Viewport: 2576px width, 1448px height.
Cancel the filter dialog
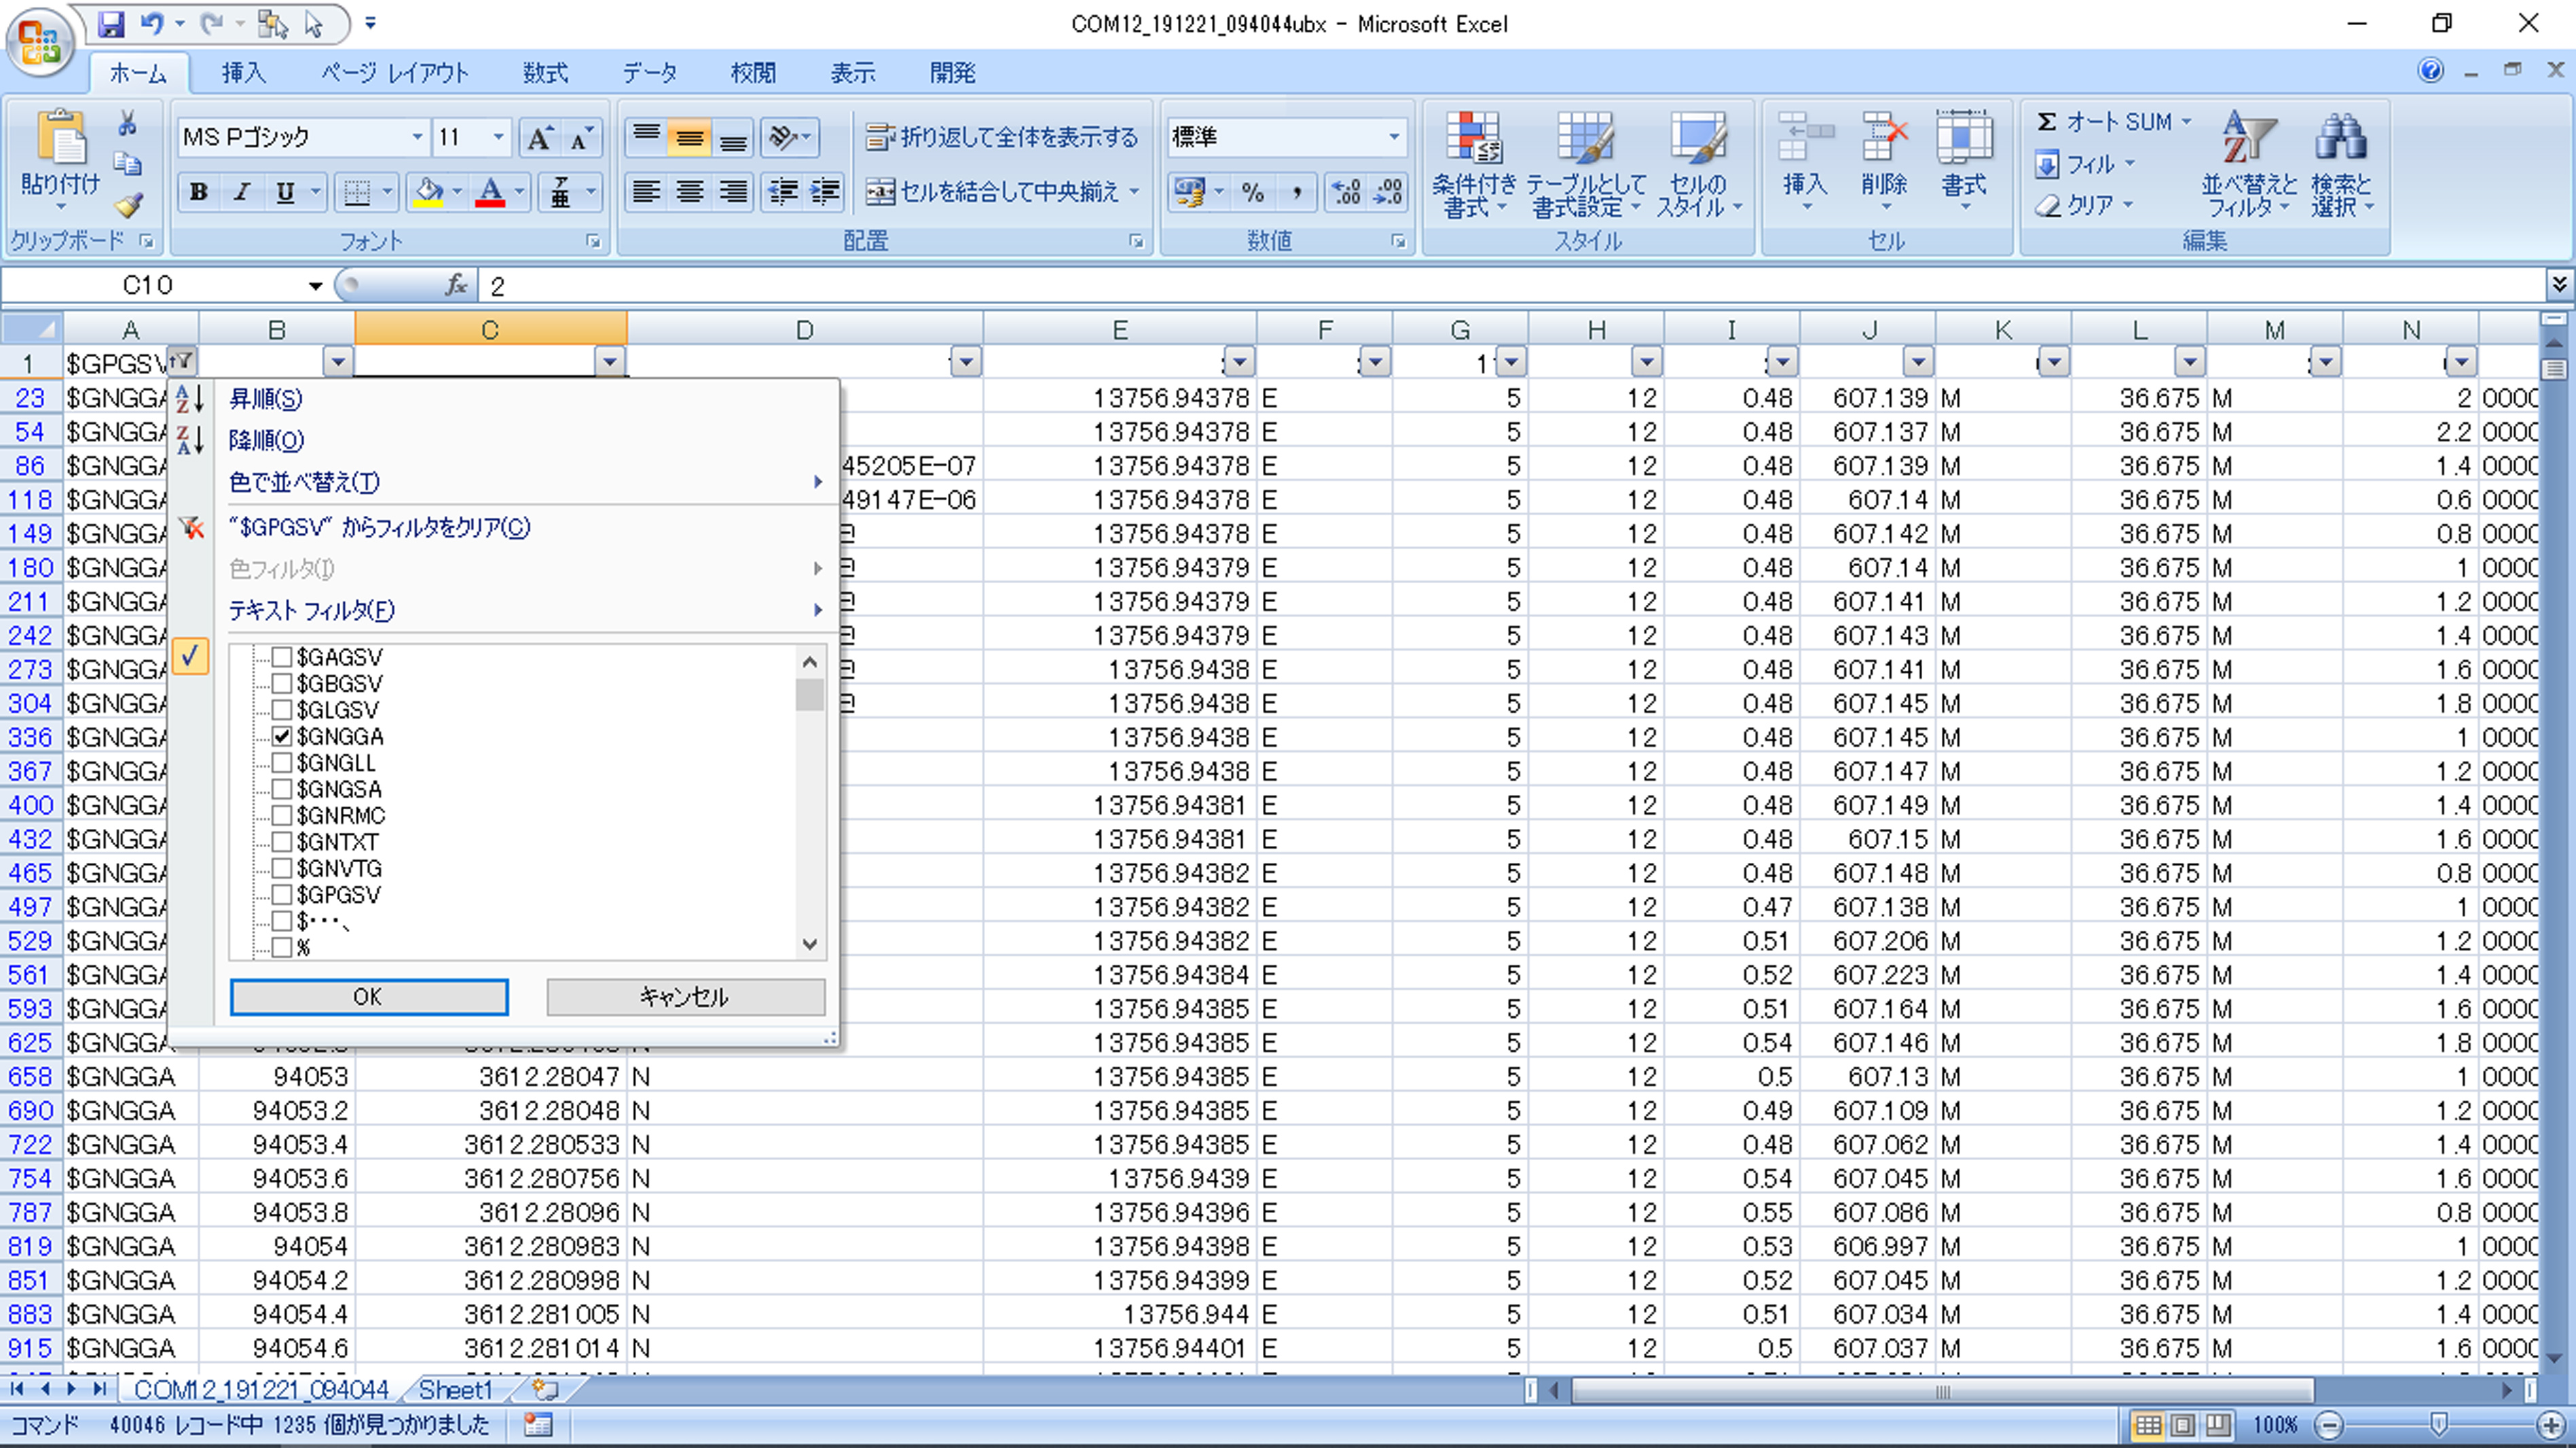[685, 997]
